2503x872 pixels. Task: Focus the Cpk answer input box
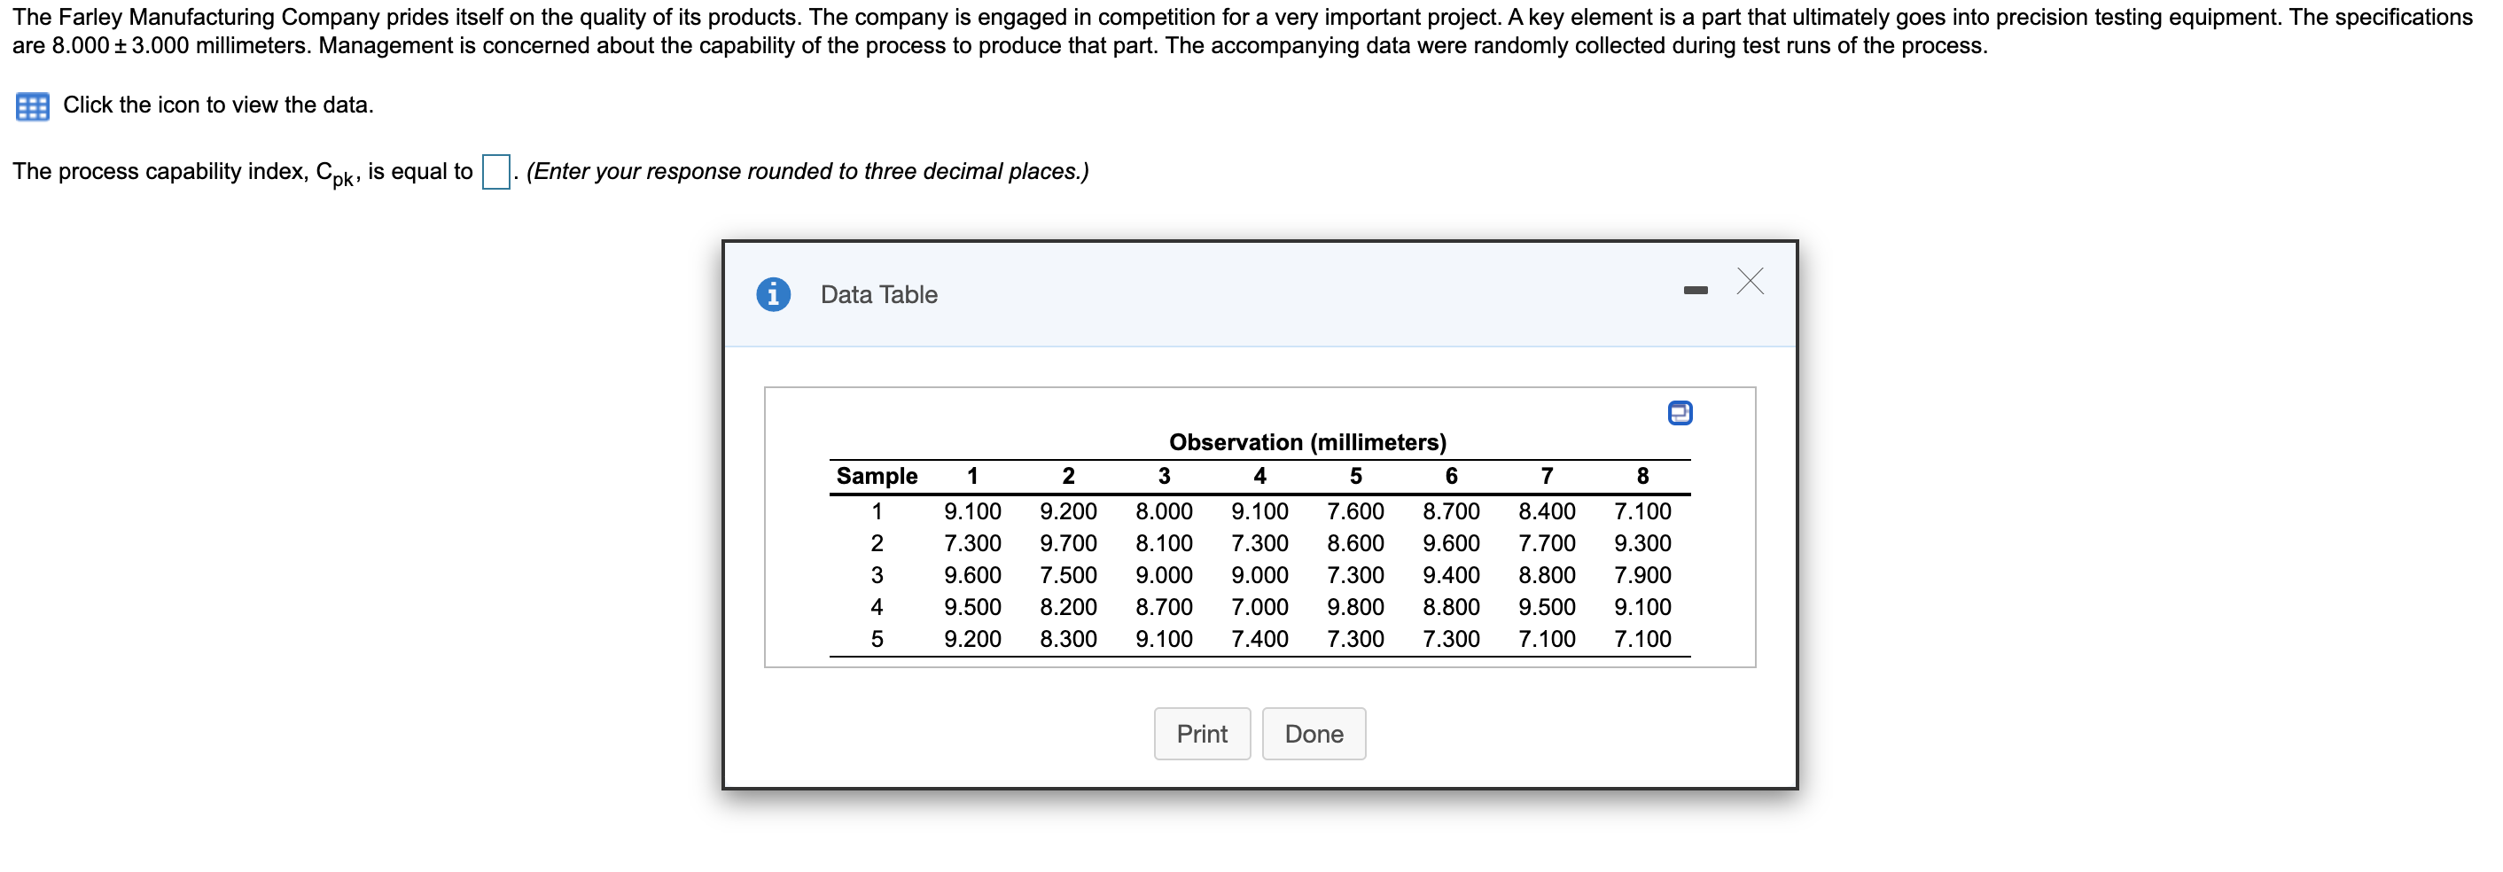click(x=496, y=172)
